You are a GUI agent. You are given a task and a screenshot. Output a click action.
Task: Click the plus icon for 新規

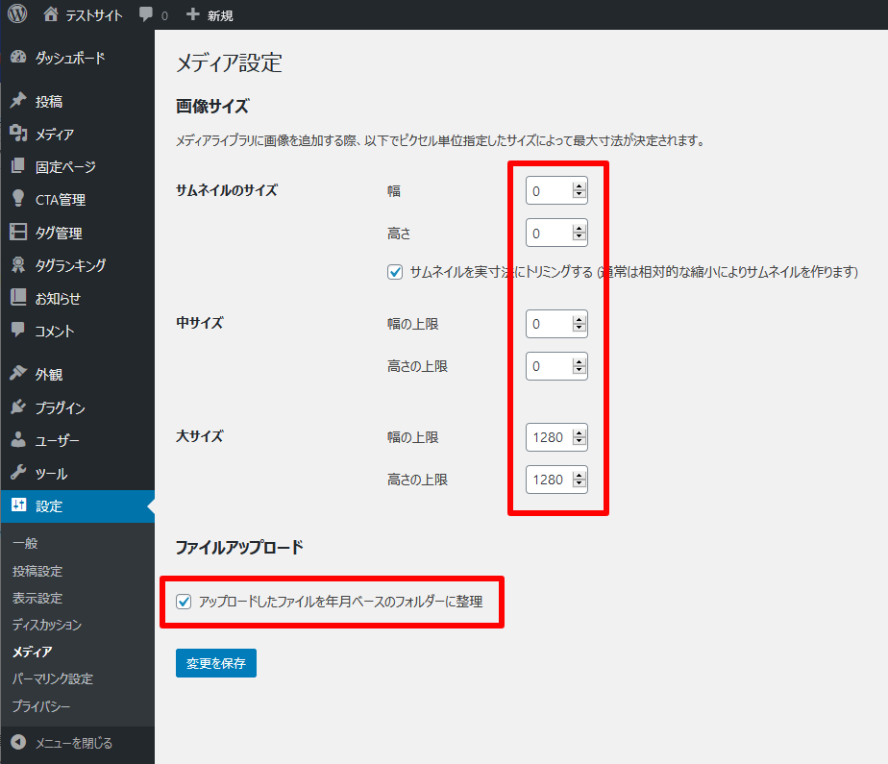(192, 14)
